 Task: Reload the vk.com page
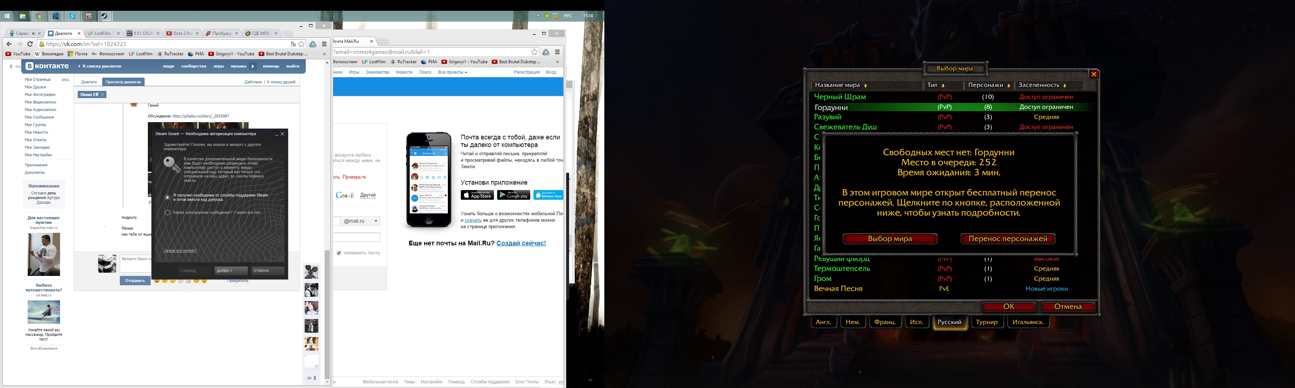click(30, 44)
